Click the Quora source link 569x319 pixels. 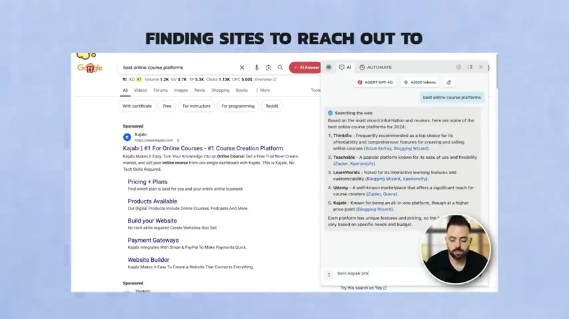[x=389, y=194]
